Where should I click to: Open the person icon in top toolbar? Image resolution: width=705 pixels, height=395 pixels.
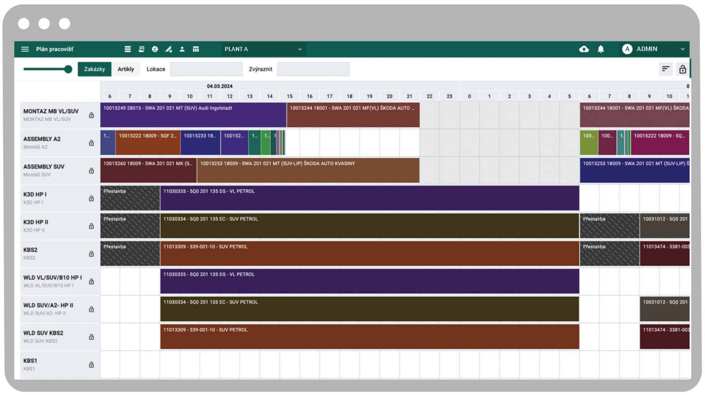coord(182,49)
